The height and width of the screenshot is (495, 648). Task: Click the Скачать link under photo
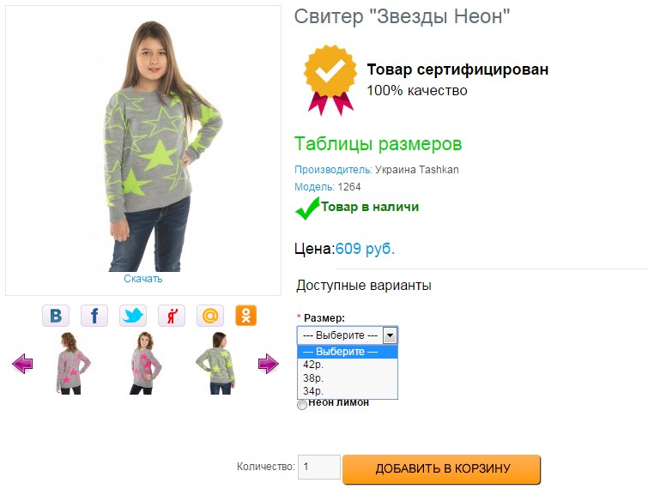click(143, 279)
